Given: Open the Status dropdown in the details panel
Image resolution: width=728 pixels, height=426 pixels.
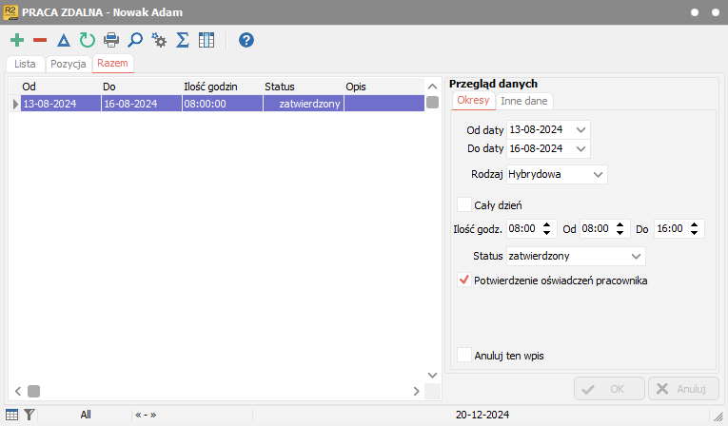Looking at the screenshot, I should [x=635, y=256].
